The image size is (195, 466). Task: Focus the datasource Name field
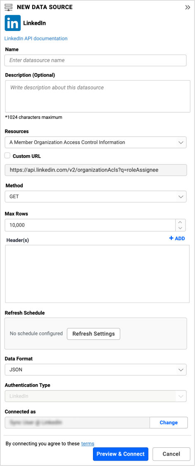[95, 60]
